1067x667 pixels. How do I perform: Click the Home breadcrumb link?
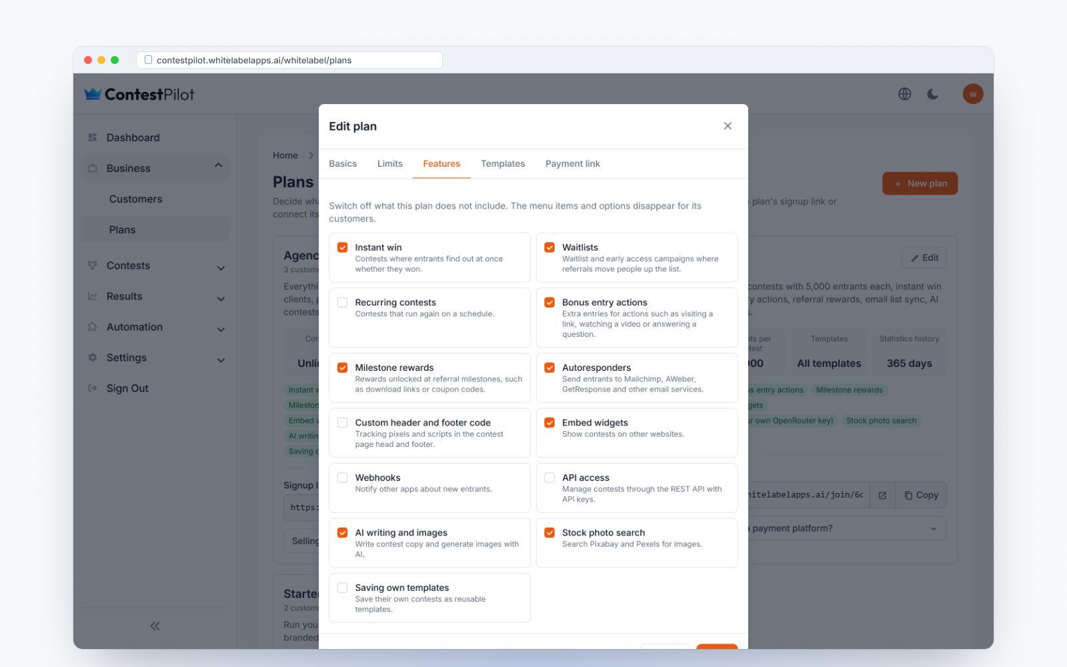[x=285, y=155]
